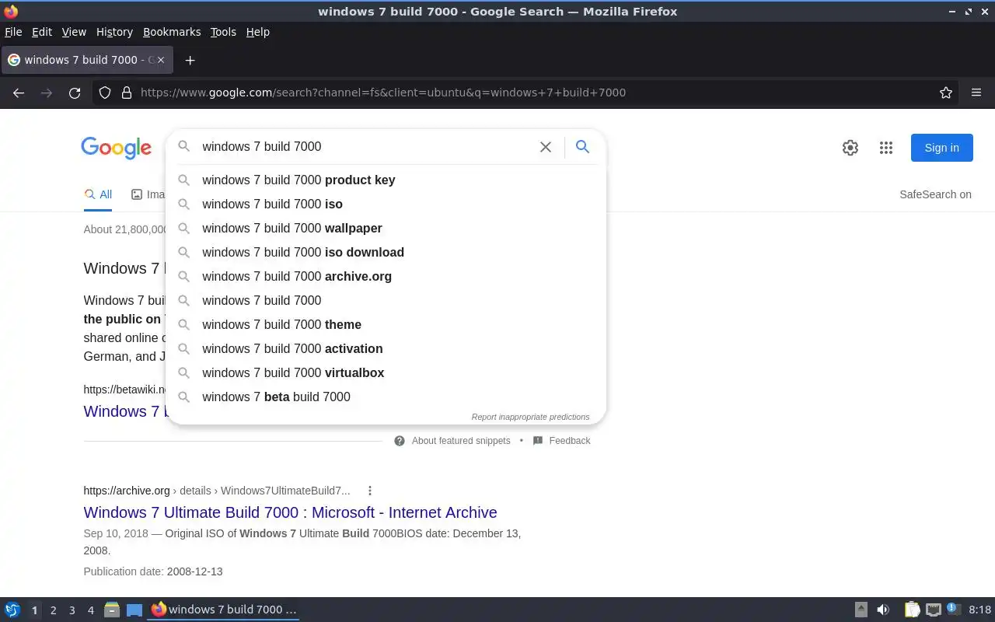Viewport: 995px width, 622px height.
Task: Click the magnifier icon beside 'product key' suggestion
Action: (184, 180)
